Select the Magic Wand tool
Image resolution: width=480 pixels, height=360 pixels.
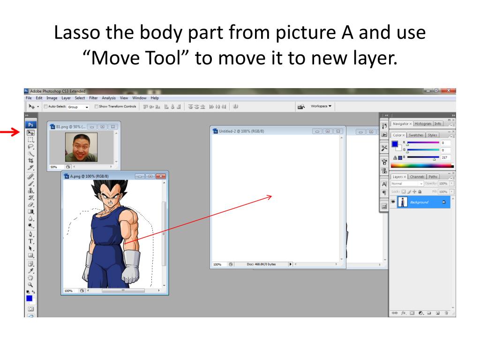coord(30,154)
